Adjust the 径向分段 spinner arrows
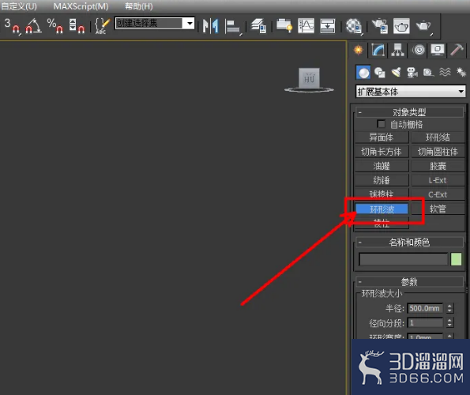Image resolution: width=470 pixels, height=395 pixels. (449, 323)
